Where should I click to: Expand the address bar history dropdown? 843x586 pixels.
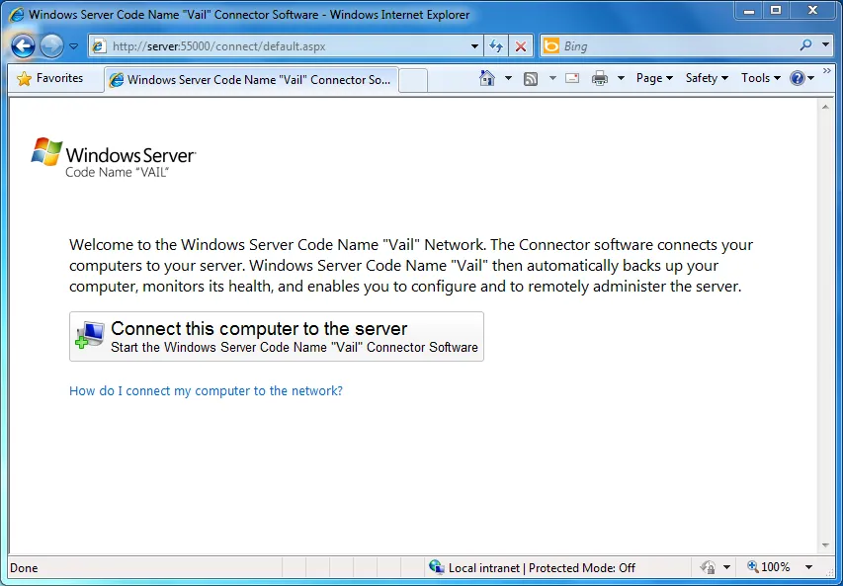[x=474, y=46]
